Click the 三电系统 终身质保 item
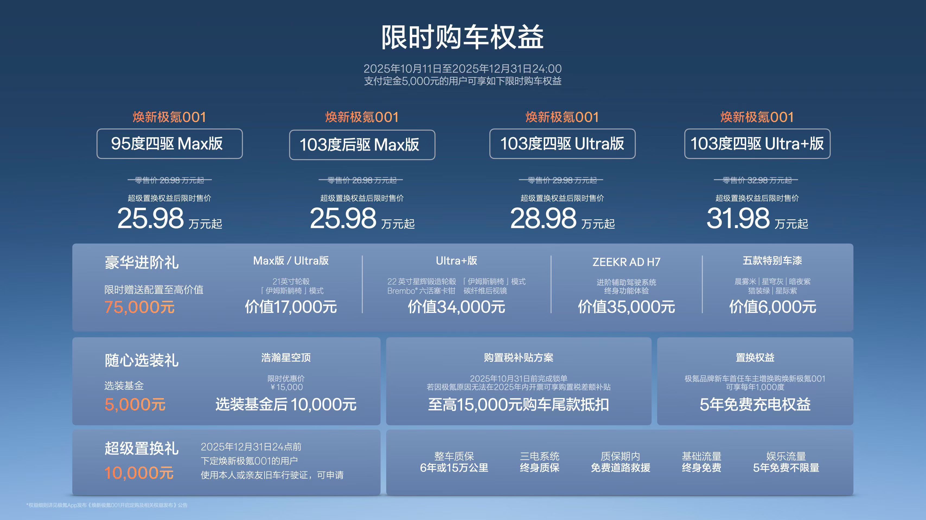This screenshot has height=520, width=926. pos(539,462)
